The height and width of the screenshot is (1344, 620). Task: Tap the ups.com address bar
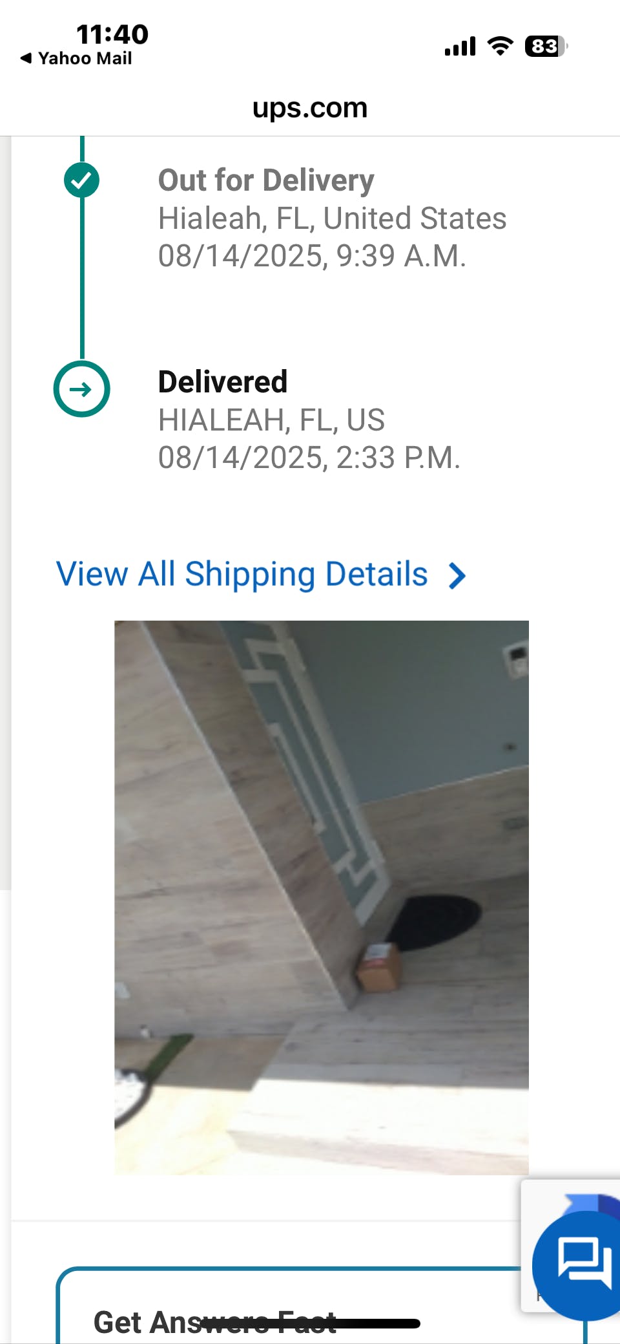point(310,107)
